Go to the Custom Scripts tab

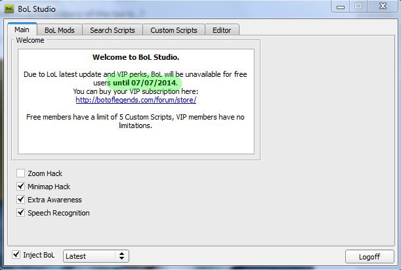click(174, 30)
